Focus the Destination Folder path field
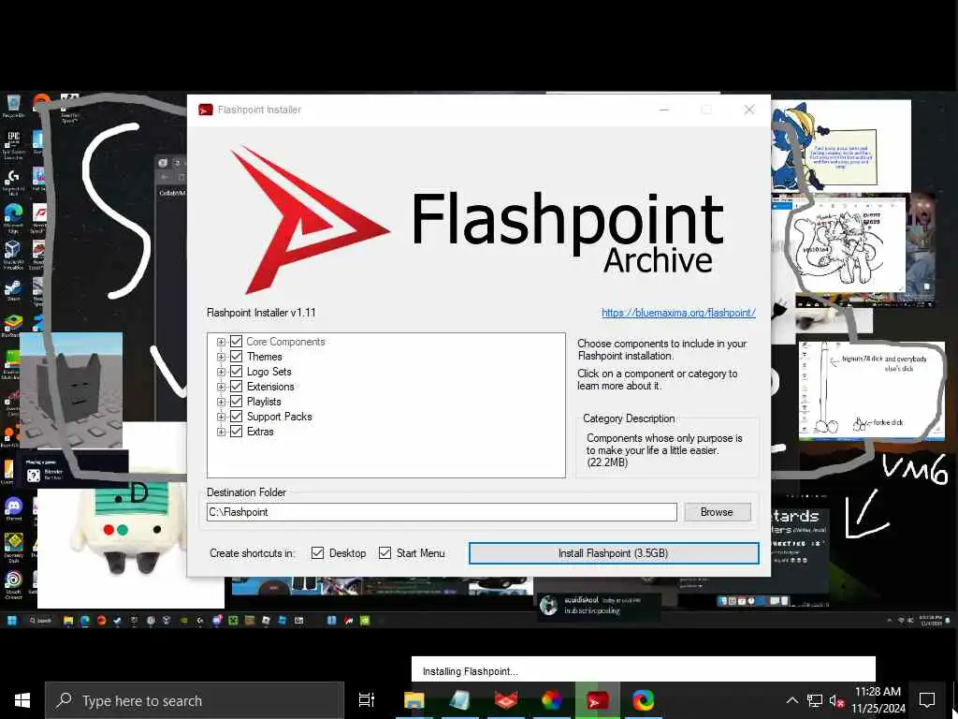The image size is (958, 719). (x=442, y=512)
